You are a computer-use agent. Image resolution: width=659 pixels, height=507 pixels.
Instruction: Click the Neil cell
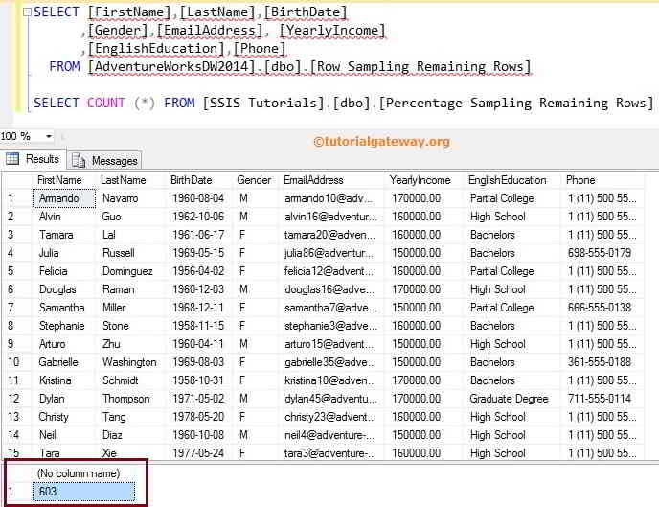coord(64,435)
